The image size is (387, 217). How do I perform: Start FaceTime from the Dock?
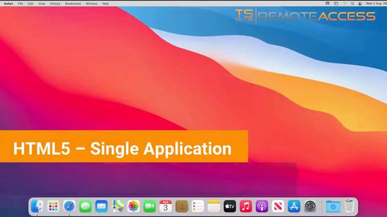149,206
